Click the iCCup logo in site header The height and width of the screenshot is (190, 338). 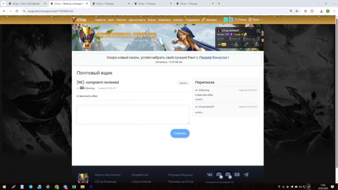[79, 20]
